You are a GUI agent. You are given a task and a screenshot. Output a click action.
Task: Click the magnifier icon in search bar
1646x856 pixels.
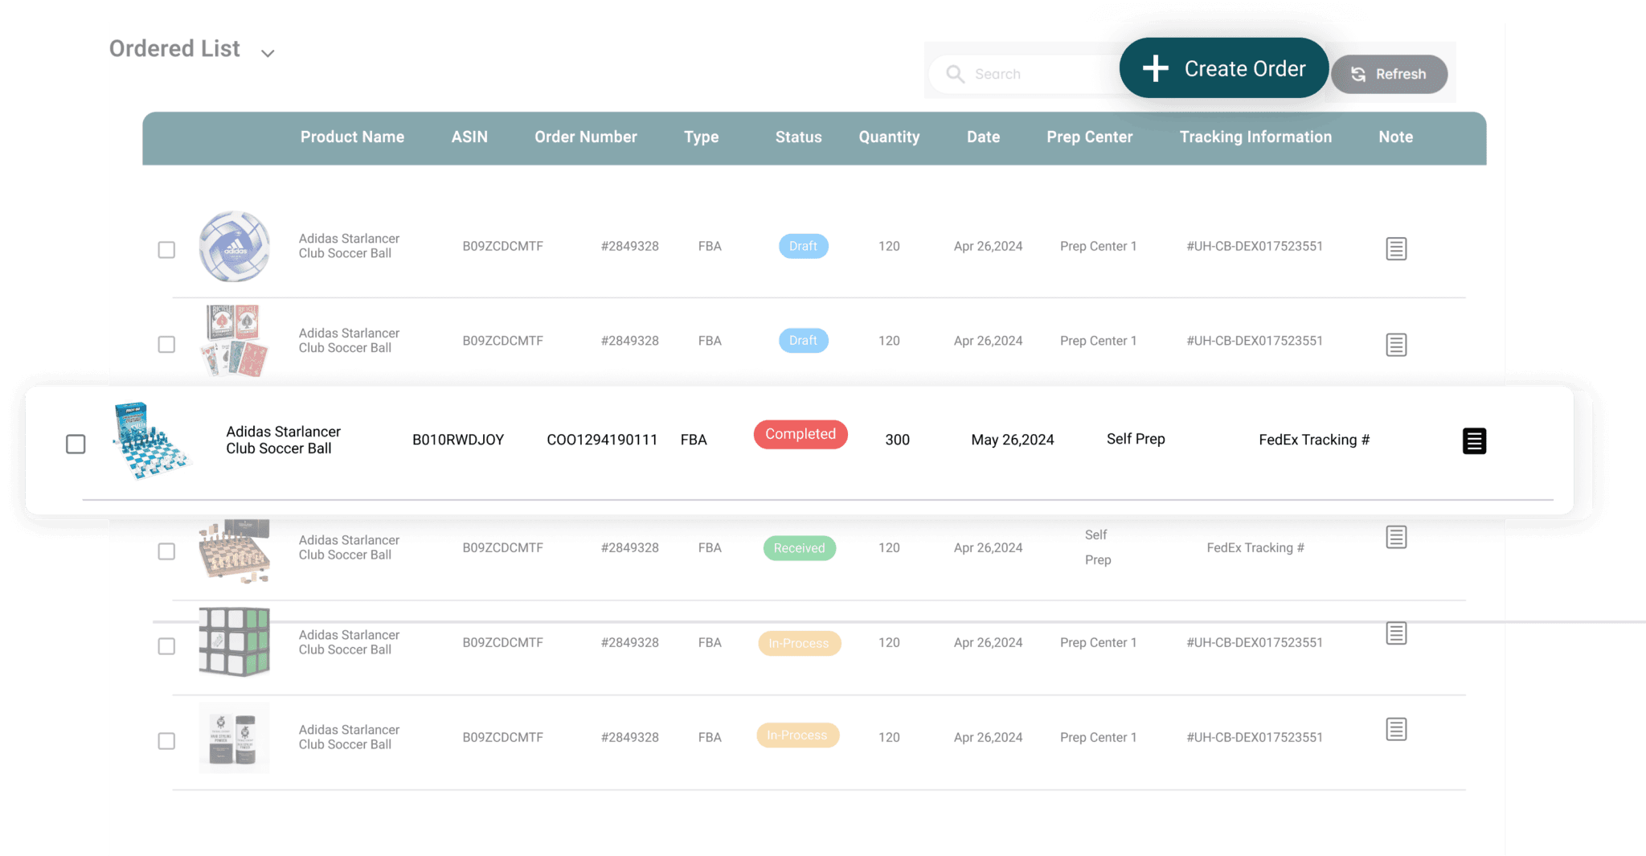[955, 74]
